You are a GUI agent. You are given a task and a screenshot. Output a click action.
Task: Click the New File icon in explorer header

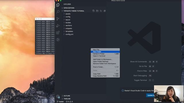point(93,11)
